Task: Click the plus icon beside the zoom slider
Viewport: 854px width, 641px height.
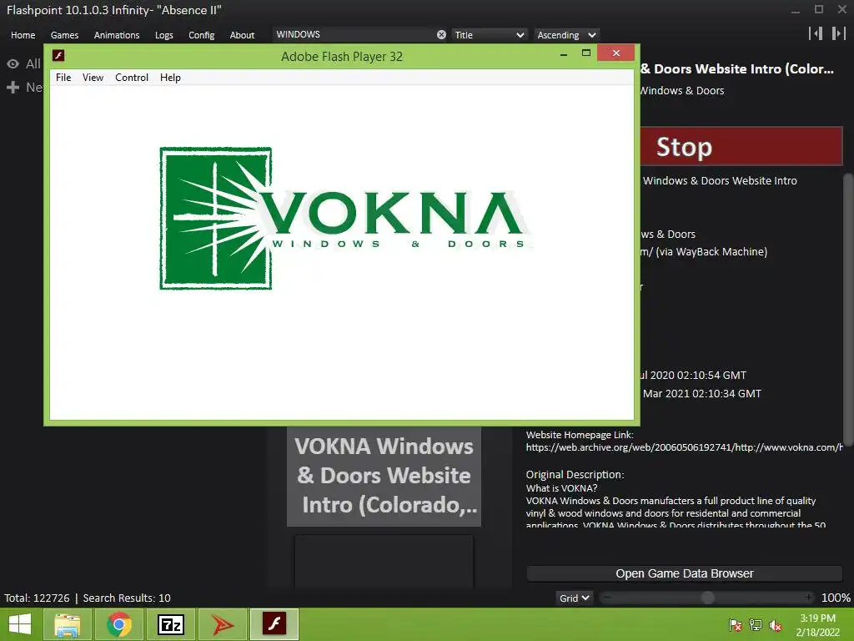Action: click(809, 598)
